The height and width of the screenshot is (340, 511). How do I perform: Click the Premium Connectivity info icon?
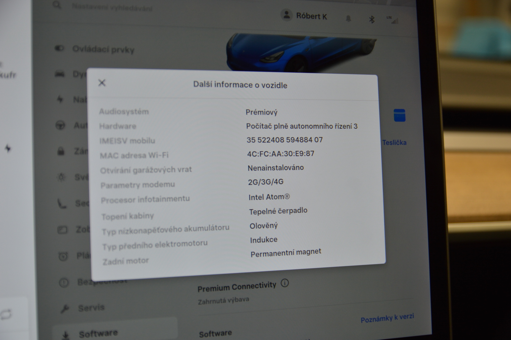[x=284, y=283]
